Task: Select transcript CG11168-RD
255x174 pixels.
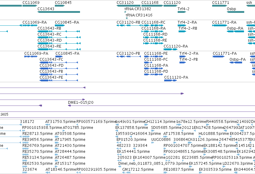Action: (155, 34)
